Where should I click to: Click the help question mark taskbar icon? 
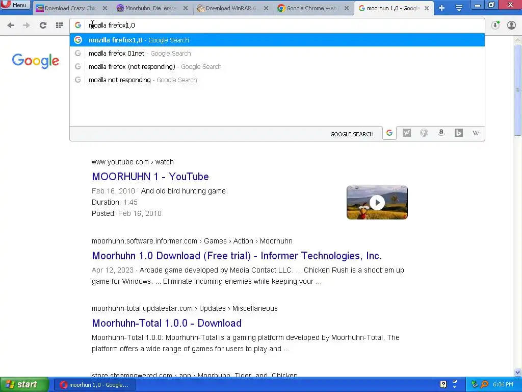[x=443, y=385]
